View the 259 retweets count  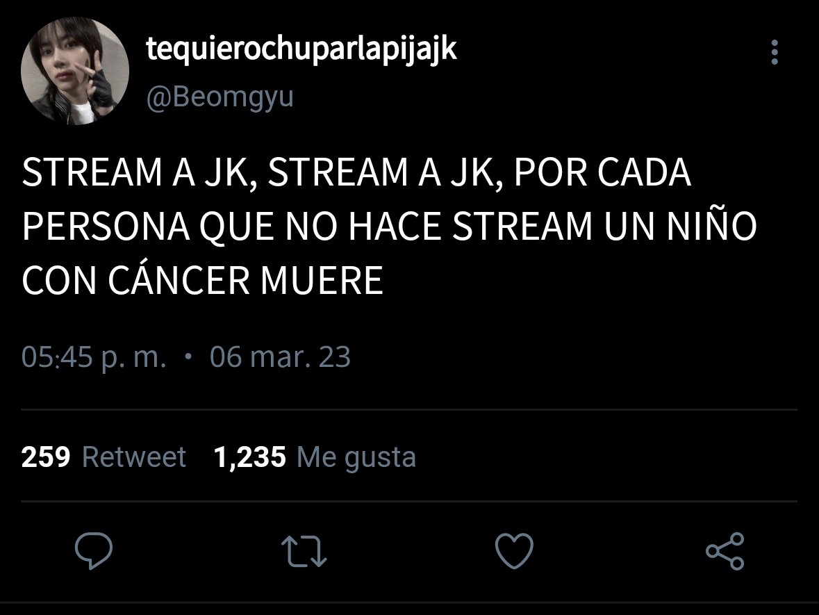click(46, 457)
